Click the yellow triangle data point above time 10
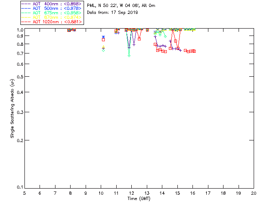 [x=103, y=47]
